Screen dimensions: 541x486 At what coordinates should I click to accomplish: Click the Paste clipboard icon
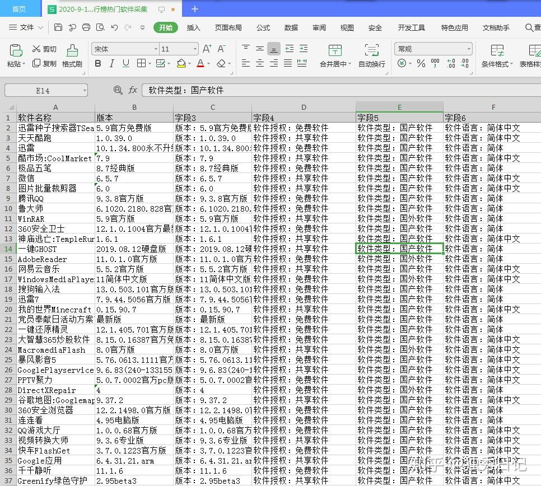coord(16,50)
